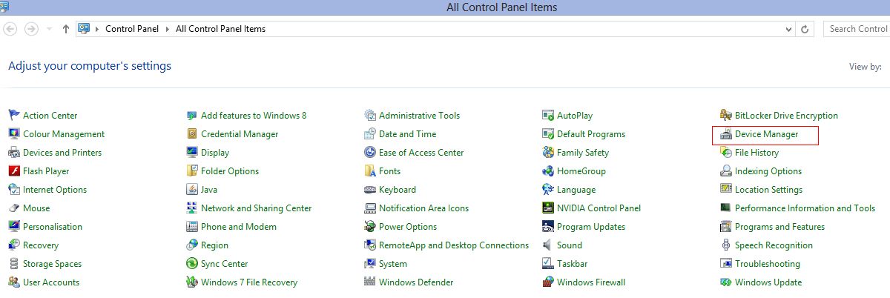
Task: Click the Device Manager icon
Action: tap(726, 134)
